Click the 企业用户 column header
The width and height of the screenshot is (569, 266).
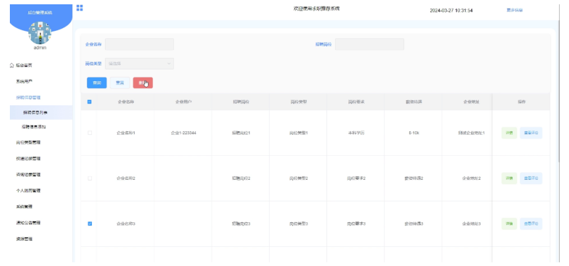tap(183, 102)
